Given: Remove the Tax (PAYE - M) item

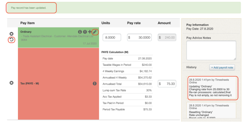Looking at the screenshot, I should click(11, 83).
